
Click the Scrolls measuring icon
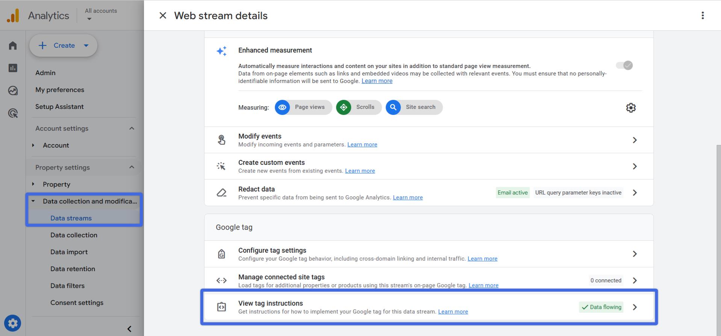[x=344, y=107]
